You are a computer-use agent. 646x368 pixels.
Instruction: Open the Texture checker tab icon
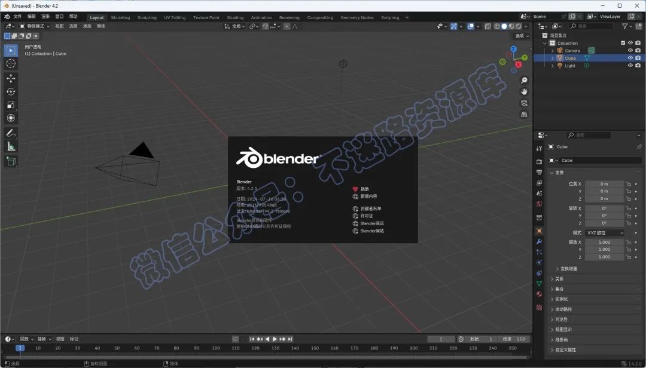click(539, 308)
